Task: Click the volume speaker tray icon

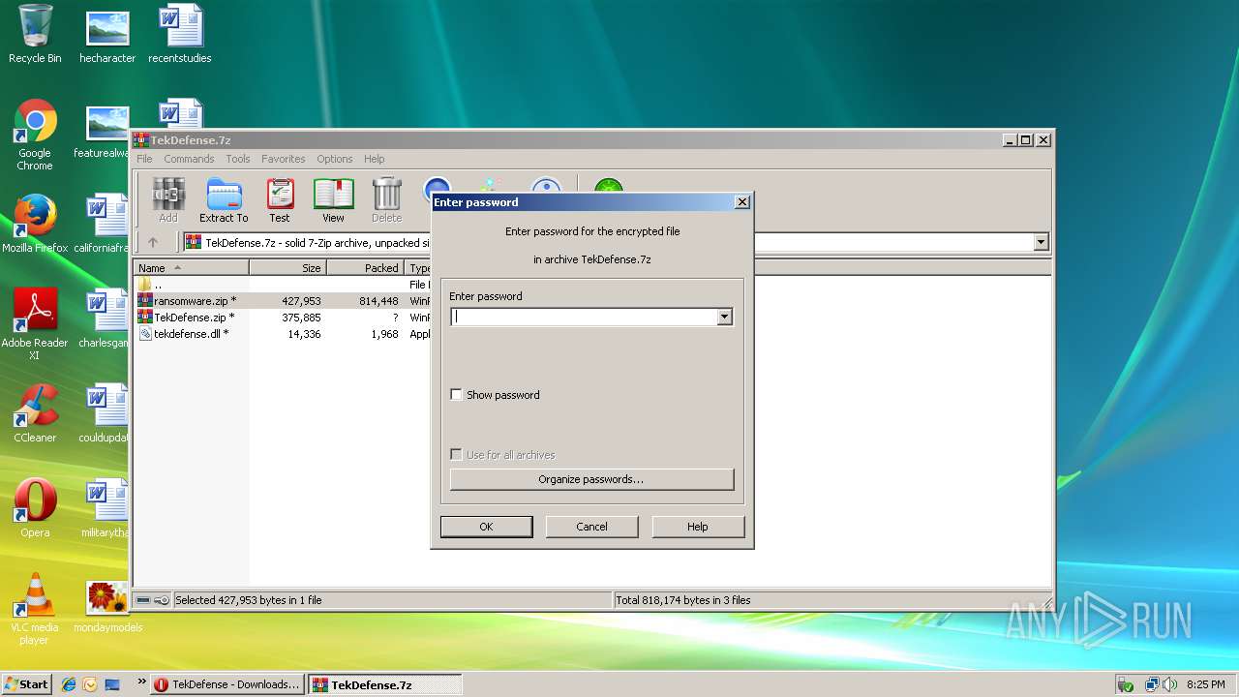Action: (x=1170, y=684)
